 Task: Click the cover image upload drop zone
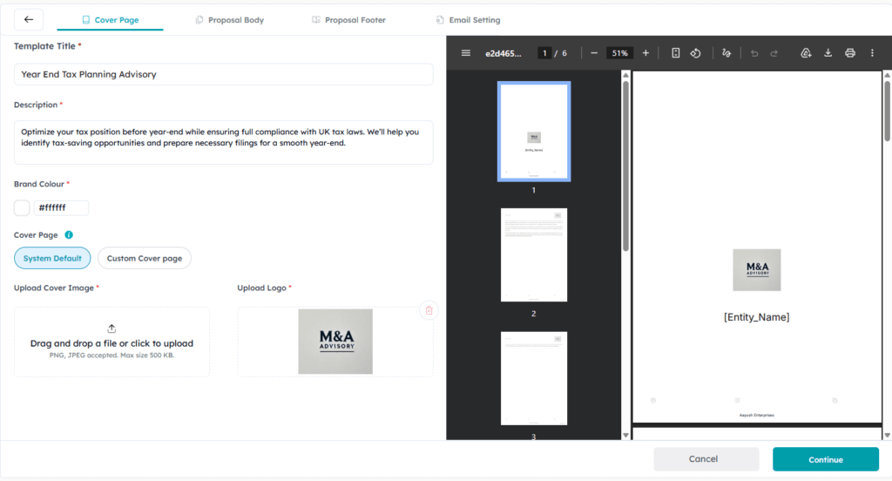(x=111, y=342)
